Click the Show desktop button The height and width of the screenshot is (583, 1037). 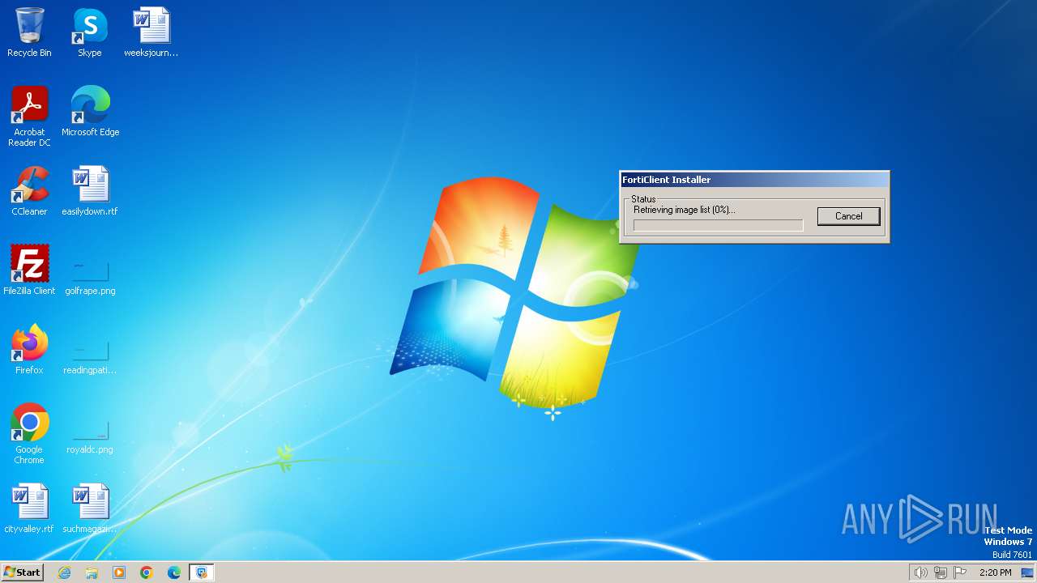click(x=1028, y=572)
